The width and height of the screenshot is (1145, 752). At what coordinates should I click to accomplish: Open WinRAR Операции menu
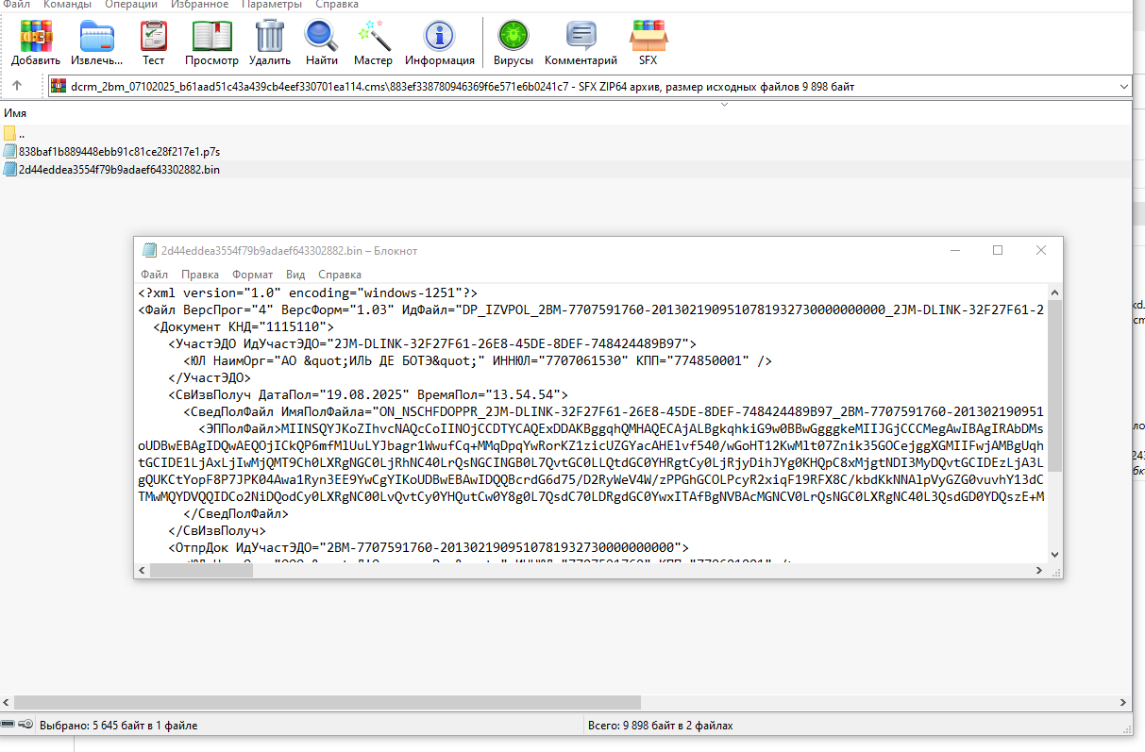132,5
